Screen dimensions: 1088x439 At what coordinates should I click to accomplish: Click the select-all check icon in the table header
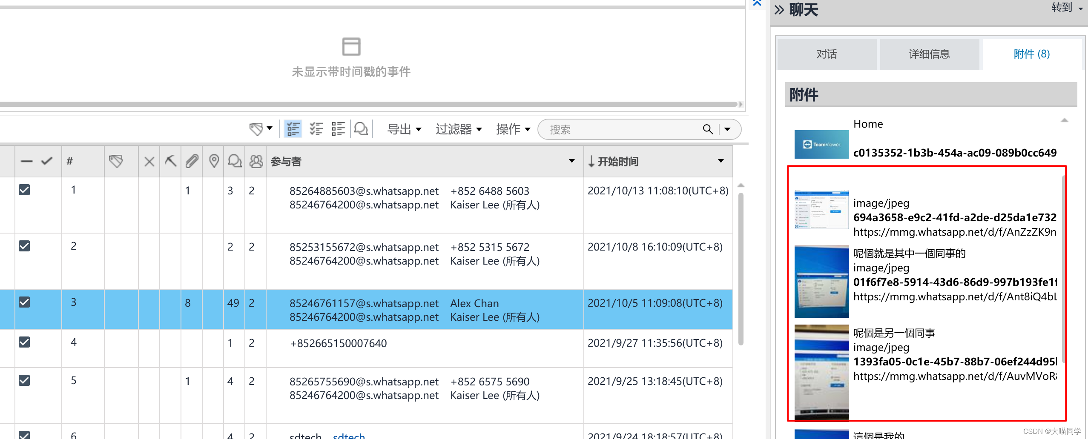pos(47,161)
